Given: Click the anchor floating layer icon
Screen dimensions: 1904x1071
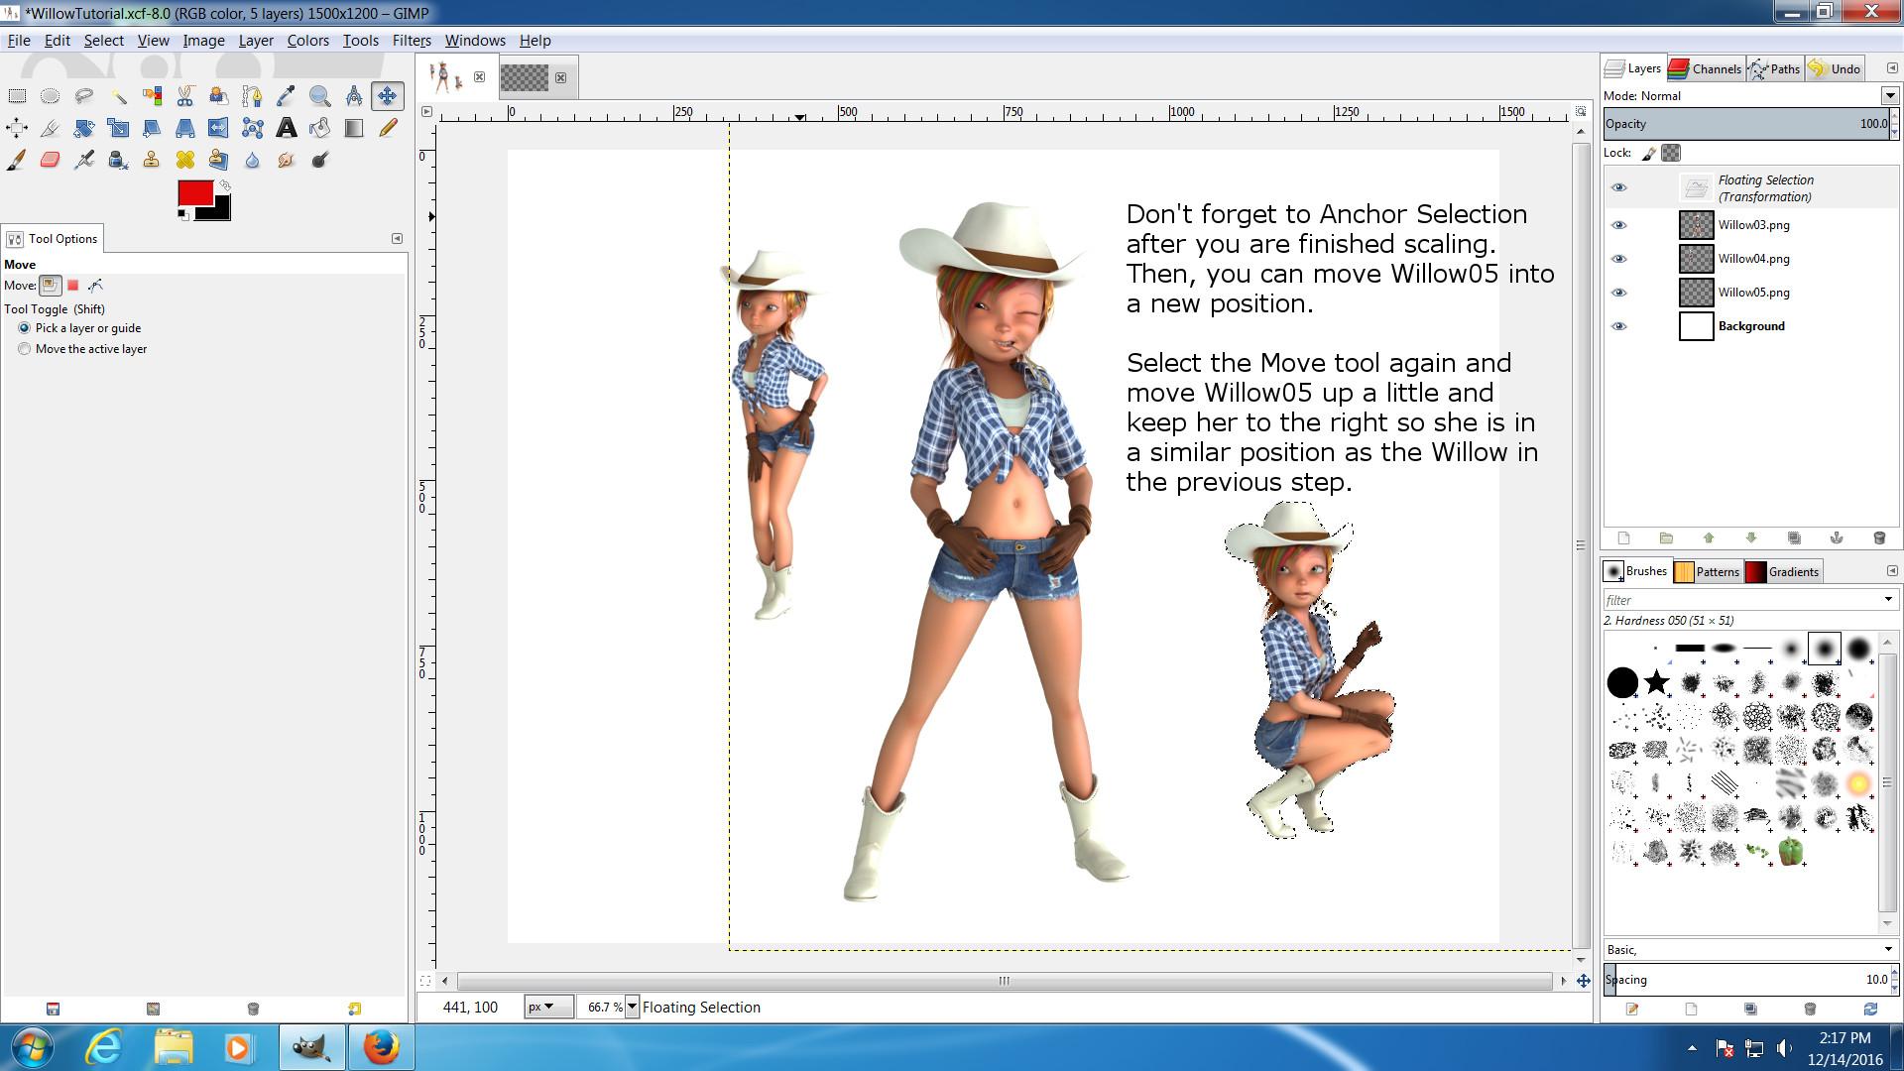Looking at the screenshot, I should tap(1836, 537).
